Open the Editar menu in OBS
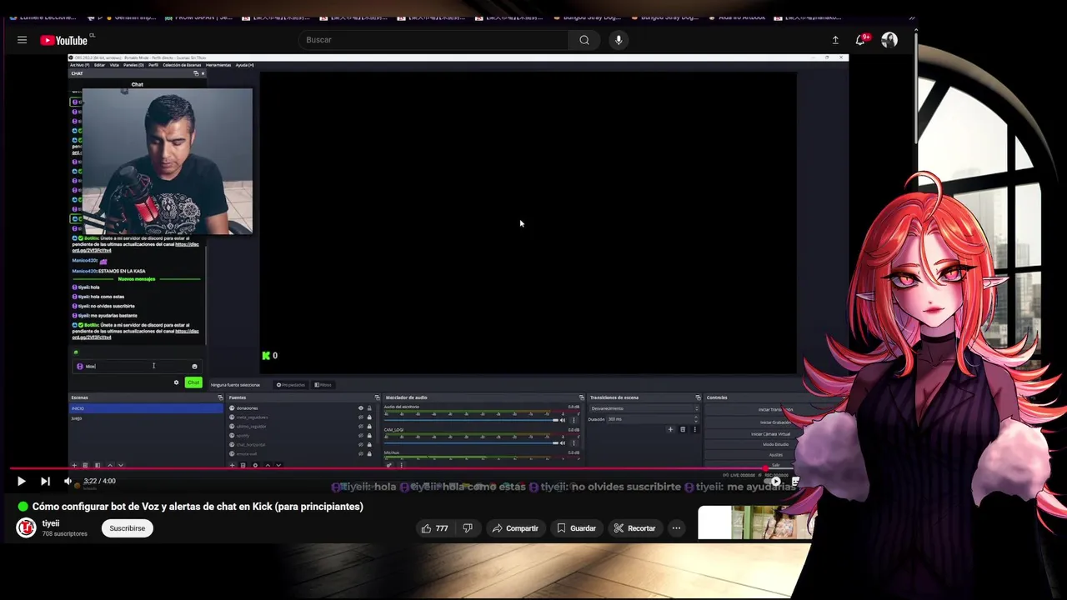Screen dimensions: 1067x600 [99, 65]
